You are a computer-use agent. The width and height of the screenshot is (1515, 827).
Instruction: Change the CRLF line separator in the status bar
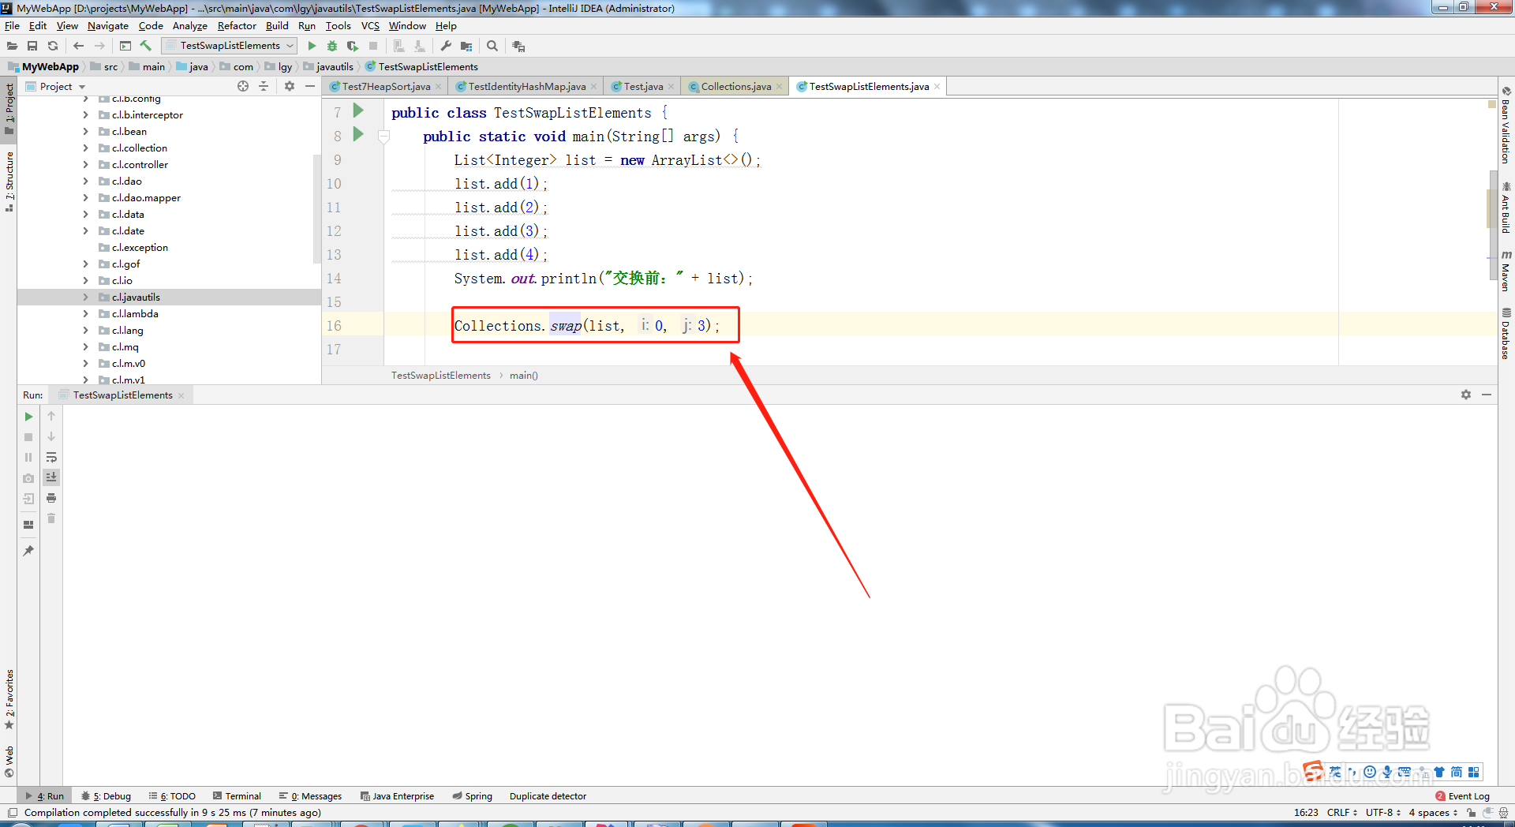point(1342,812)
